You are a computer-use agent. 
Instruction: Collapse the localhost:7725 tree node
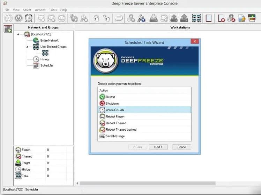pyautogui.click(x=18, y=34)
